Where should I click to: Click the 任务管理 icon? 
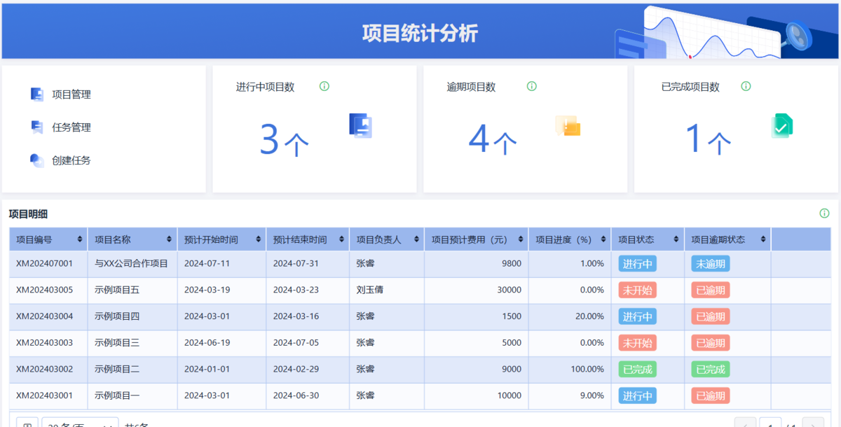37,127
